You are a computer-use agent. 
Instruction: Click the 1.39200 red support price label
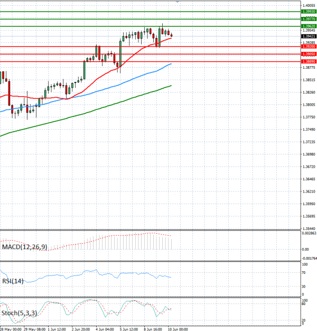pos(309,47)
